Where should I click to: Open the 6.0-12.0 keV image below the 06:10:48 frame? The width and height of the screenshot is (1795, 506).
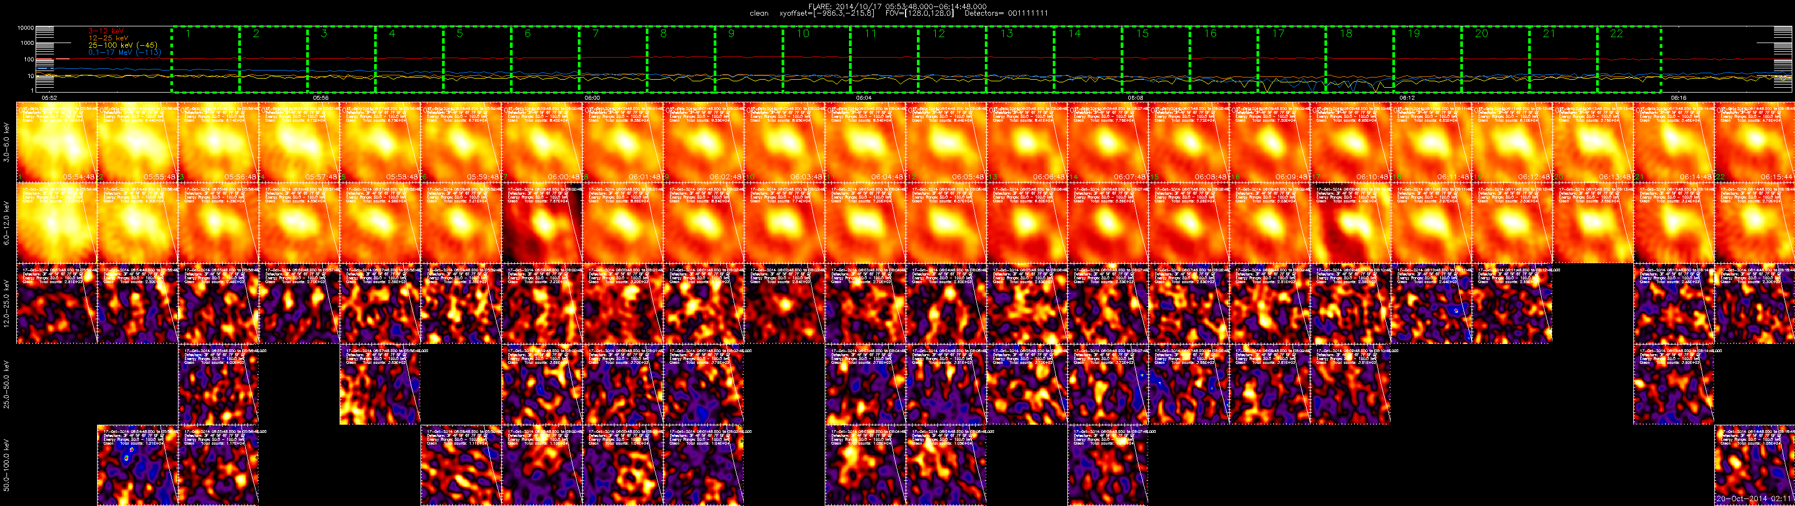coord(1350,223)
